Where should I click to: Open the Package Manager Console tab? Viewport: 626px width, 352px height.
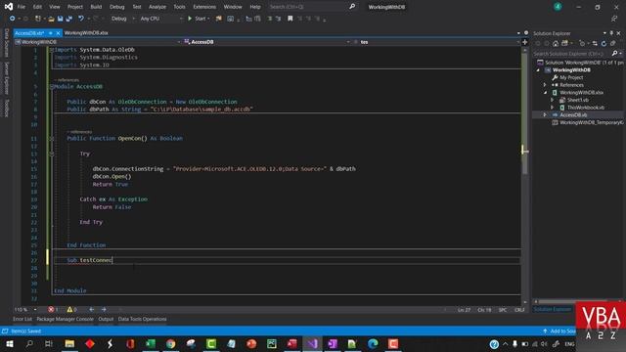[x=66, y=319]
